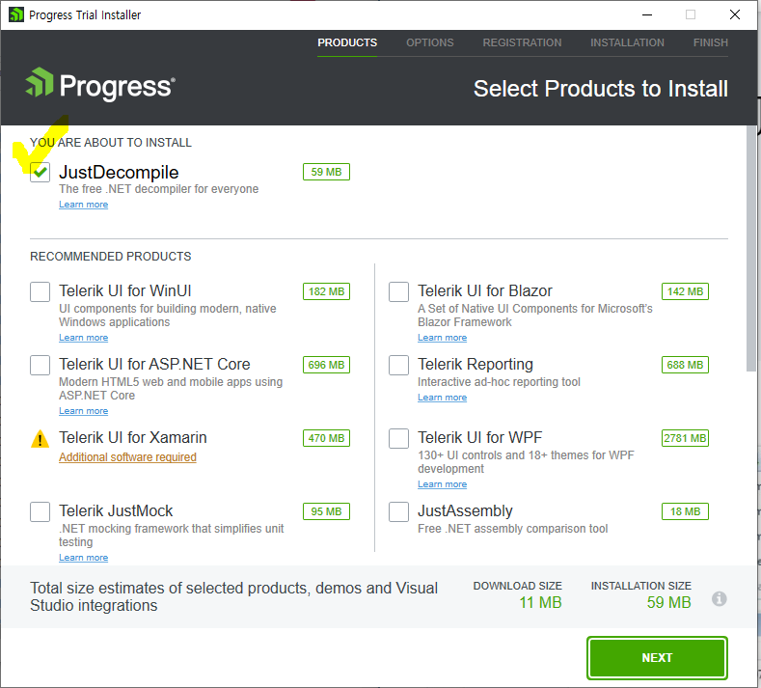
Task: Tick the Telerik Reporting checkbox
Action: pyautogui.click(x=398, y=365)
